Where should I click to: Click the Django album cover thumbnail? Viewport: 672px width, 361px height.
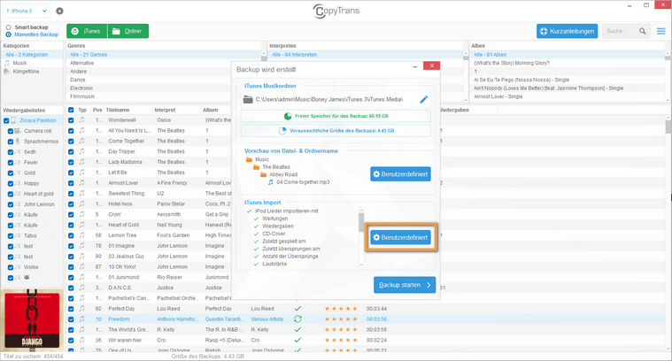click(32, 320)
